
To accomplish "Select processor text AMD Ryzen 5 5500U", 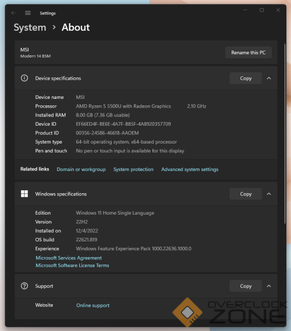I will point(123,106).
